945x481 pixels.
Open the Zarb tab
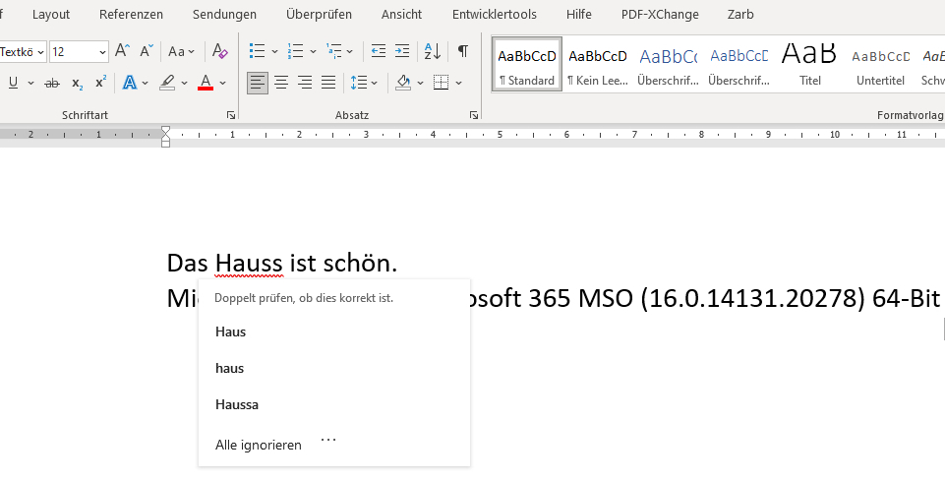(x=740, y=15)
